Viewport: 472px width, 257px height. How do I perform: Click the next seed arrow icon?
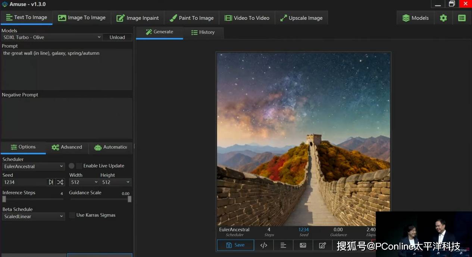51,182
